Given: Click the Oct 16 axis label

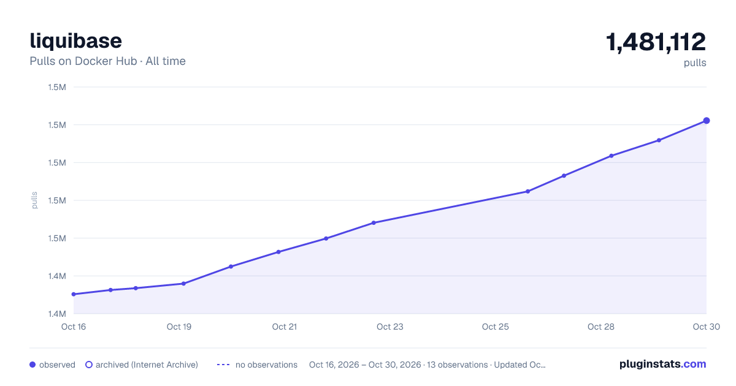Looking at the screenshot, I should coord(74,327).
